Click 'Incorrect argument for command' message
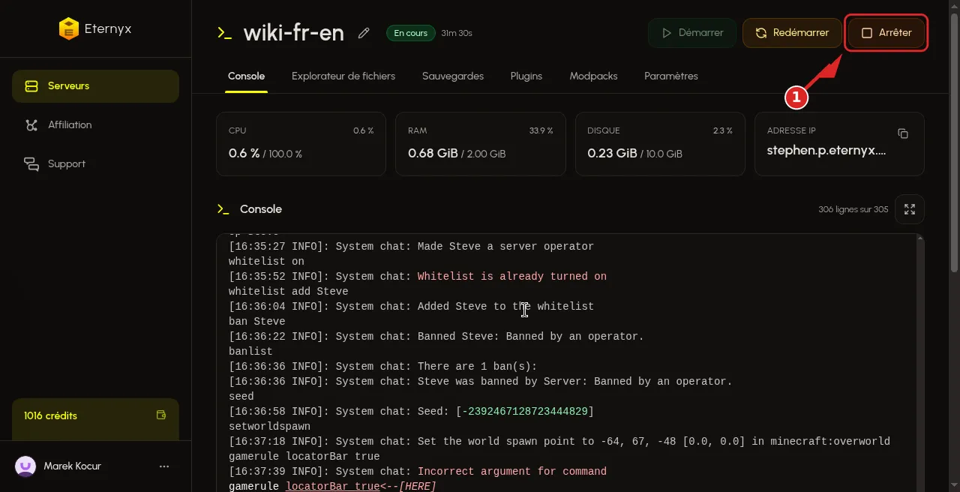 click(x=512, y=472)
